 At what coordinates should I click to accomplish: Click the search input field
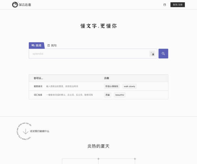[x=89, y=53]
